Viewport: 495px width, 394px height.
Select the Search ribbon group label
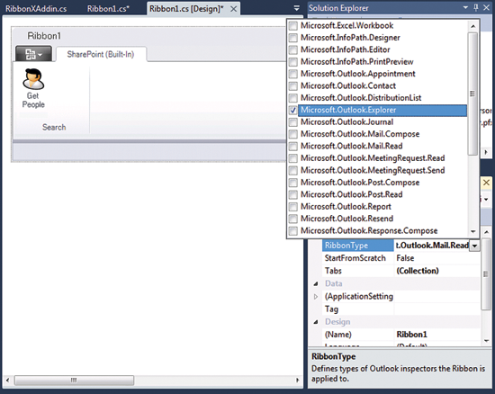(x=54, y=127)
